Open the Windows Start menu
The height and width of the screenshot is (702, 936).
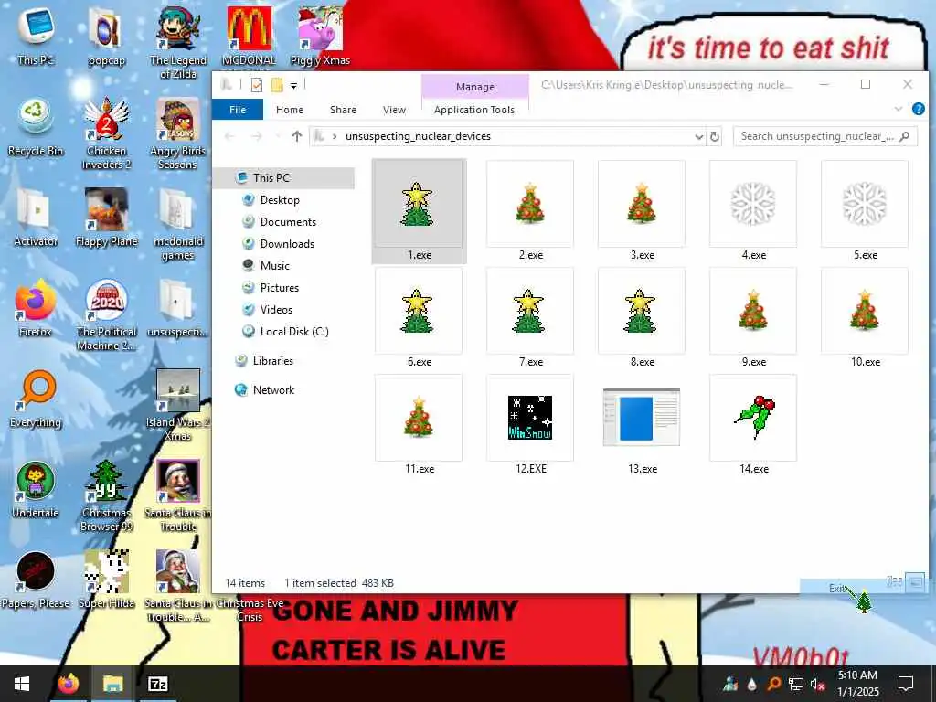22,684
